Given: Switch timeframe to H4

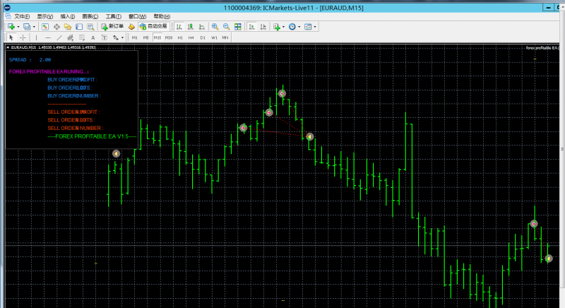Looking at the screenshot, I should click(x=191, y=37).
